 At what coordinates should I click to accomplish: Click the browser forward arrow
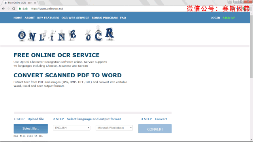click(x=8, y=9)
